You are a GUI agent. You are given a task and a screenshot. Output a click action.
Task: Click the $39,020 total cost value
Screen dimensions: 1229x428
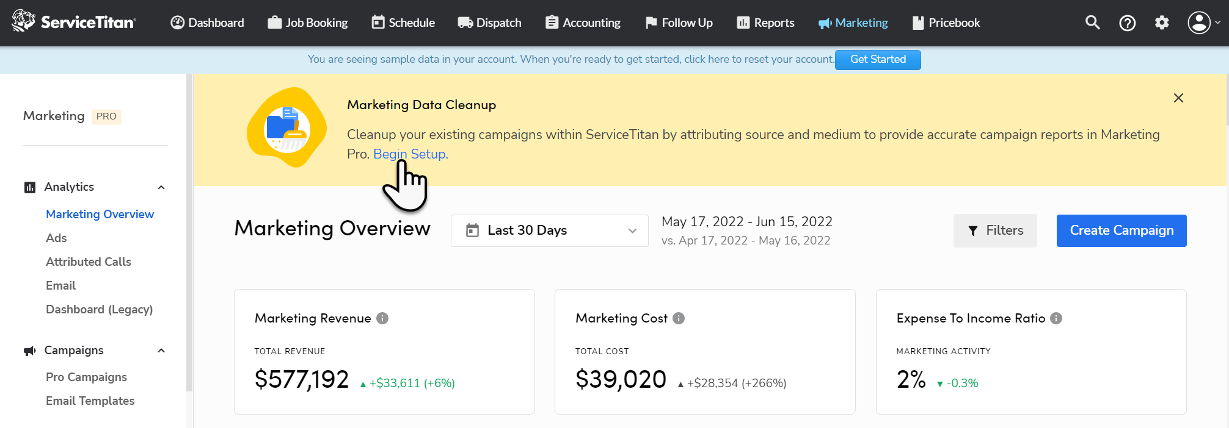(621, 379)
